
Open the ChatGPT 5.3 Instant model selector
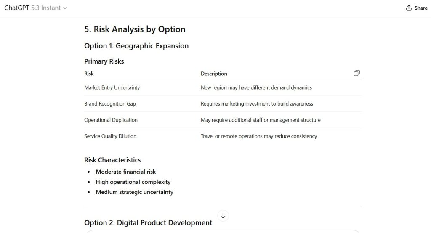[x=36, y=8]
